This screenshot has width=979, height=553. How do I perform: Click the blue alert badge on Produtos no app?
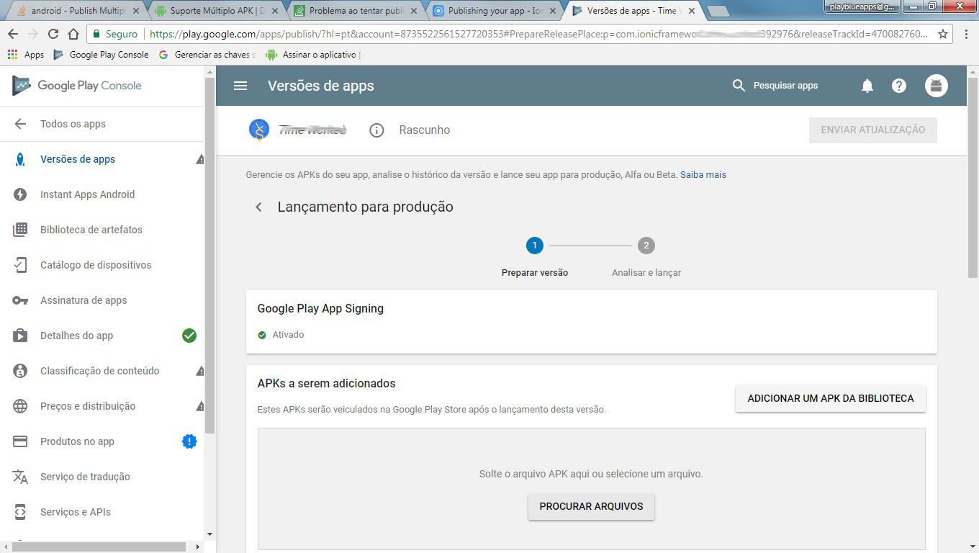coord(189,441)
